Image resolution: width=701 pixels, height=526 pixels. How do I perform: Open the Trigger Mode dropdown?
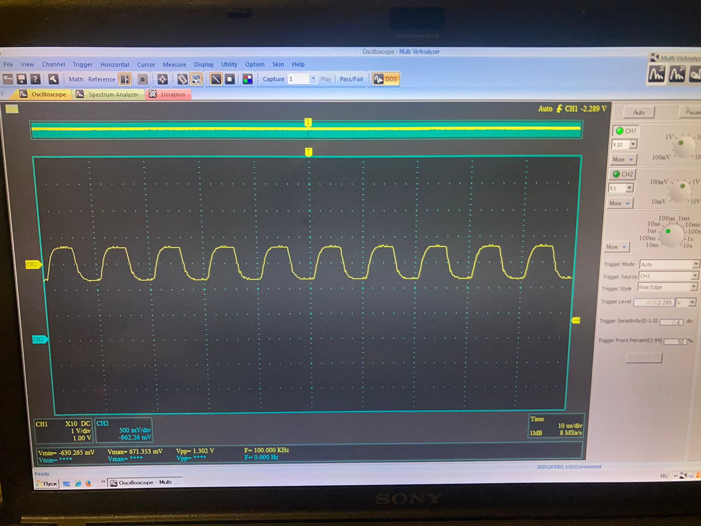click(669, 264)
